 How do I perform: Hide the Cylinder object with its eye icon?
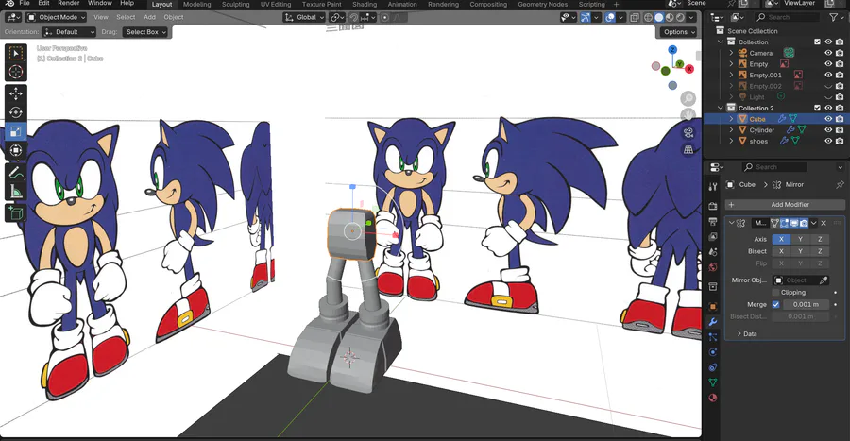click(x=828, y=130)
